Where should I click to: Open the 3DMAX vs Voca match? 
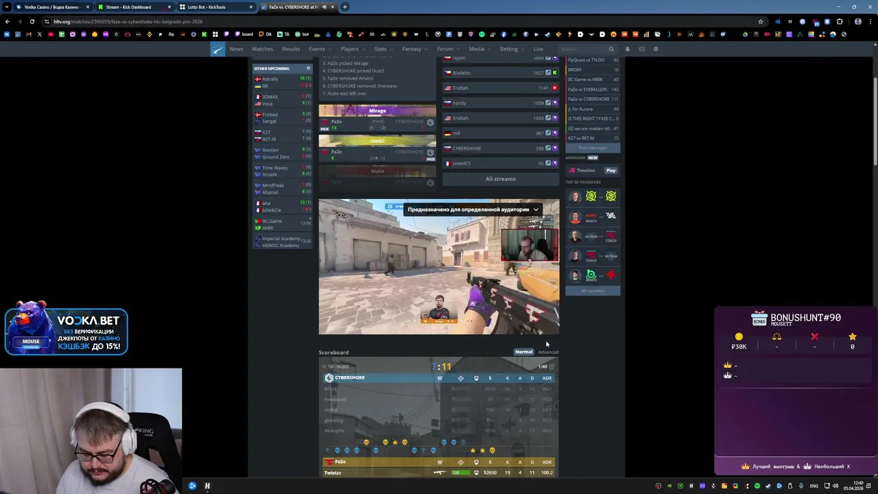(282, 100)
